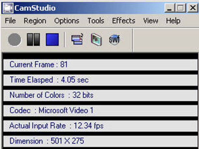Select the Record to AVI film icon
The width and height of the screenshot is (199, 149).
point(96,40)
